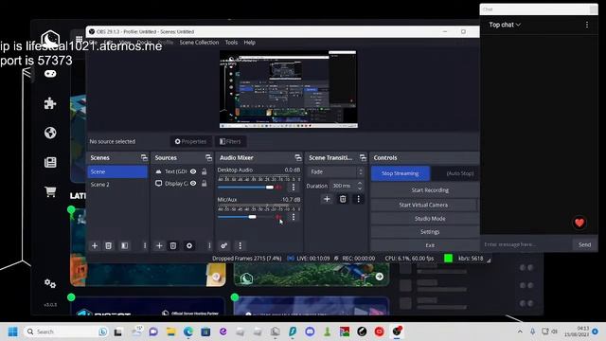Open the Scene Collection menu

199,43
